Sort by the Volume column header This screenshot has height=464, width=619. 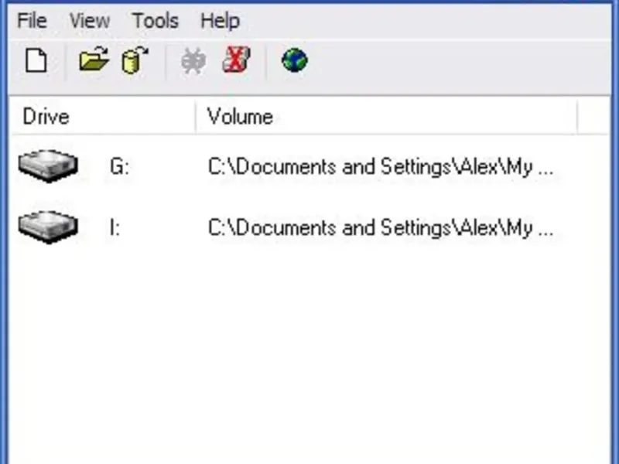(x=240, y=117)
